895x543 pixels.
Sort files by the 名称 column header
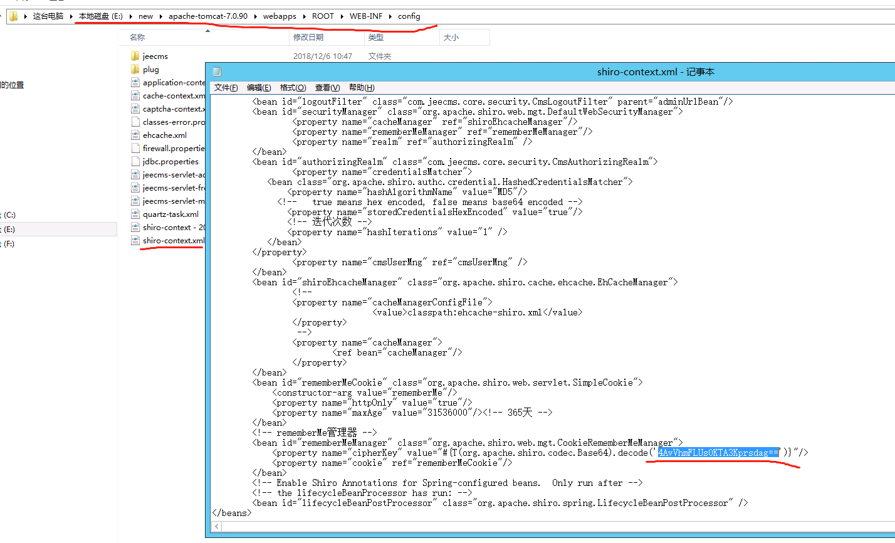click(204, 38)
